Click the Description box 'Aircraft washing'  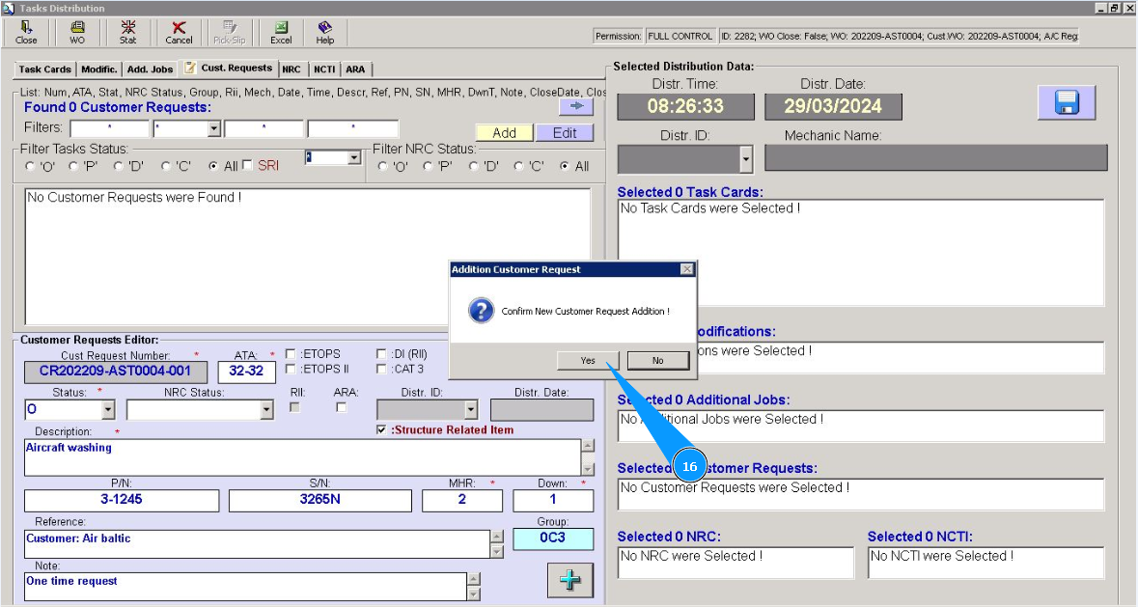click(x=303, y=456)
